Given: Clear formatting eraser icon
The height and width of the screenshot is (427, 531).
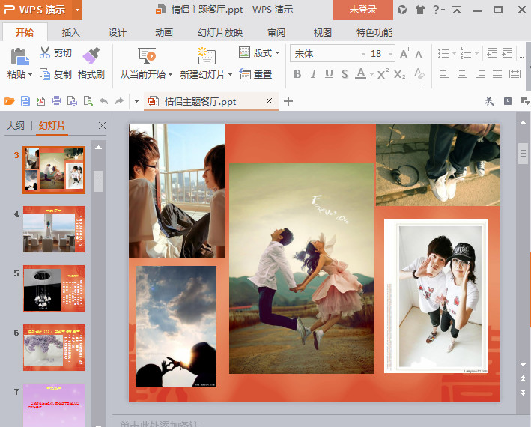Looking at the screenshot, I should 419,73.
